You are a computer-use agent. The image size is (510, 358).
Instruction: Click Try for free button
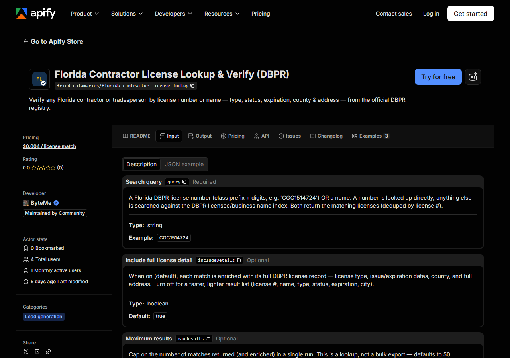coord(438,77)
